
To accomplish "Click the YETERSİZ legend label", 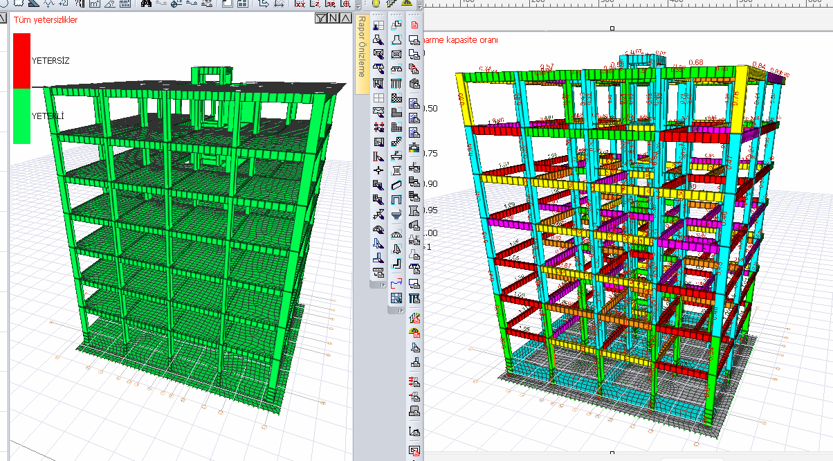I will (x=51, y=61).
